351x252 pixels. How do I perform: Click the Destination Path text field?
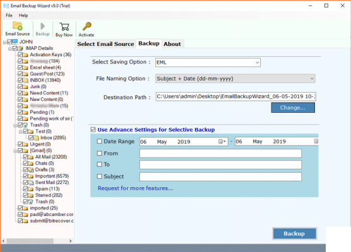pyautogui.click(x=235, y=96)
